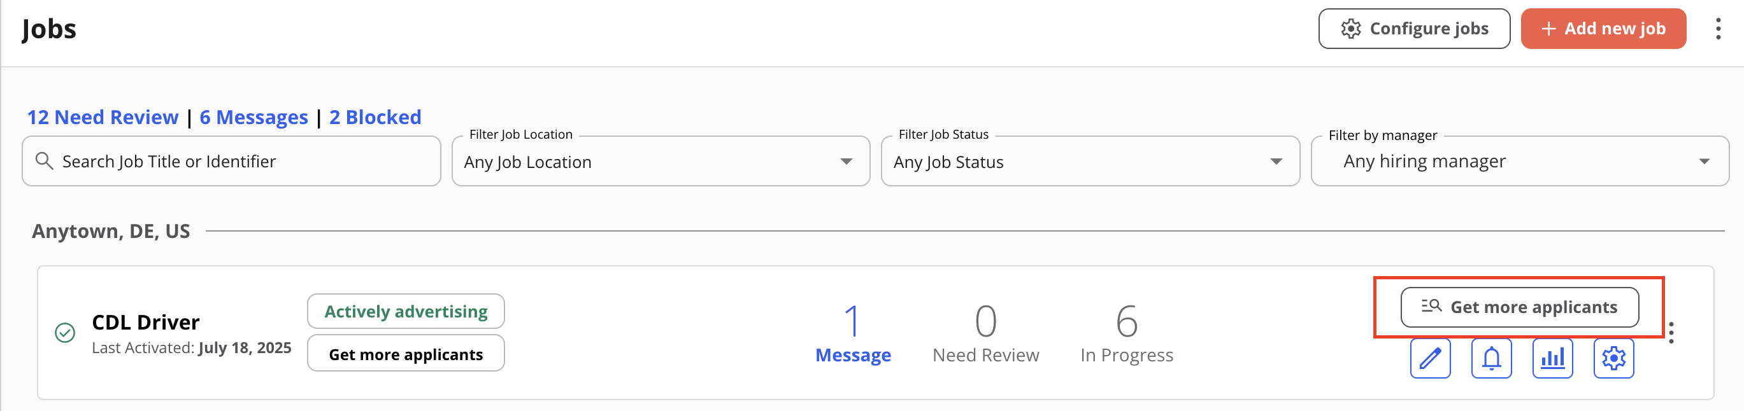Click the green checkmark status icon
1744x411 pixels.
[65, 333]
